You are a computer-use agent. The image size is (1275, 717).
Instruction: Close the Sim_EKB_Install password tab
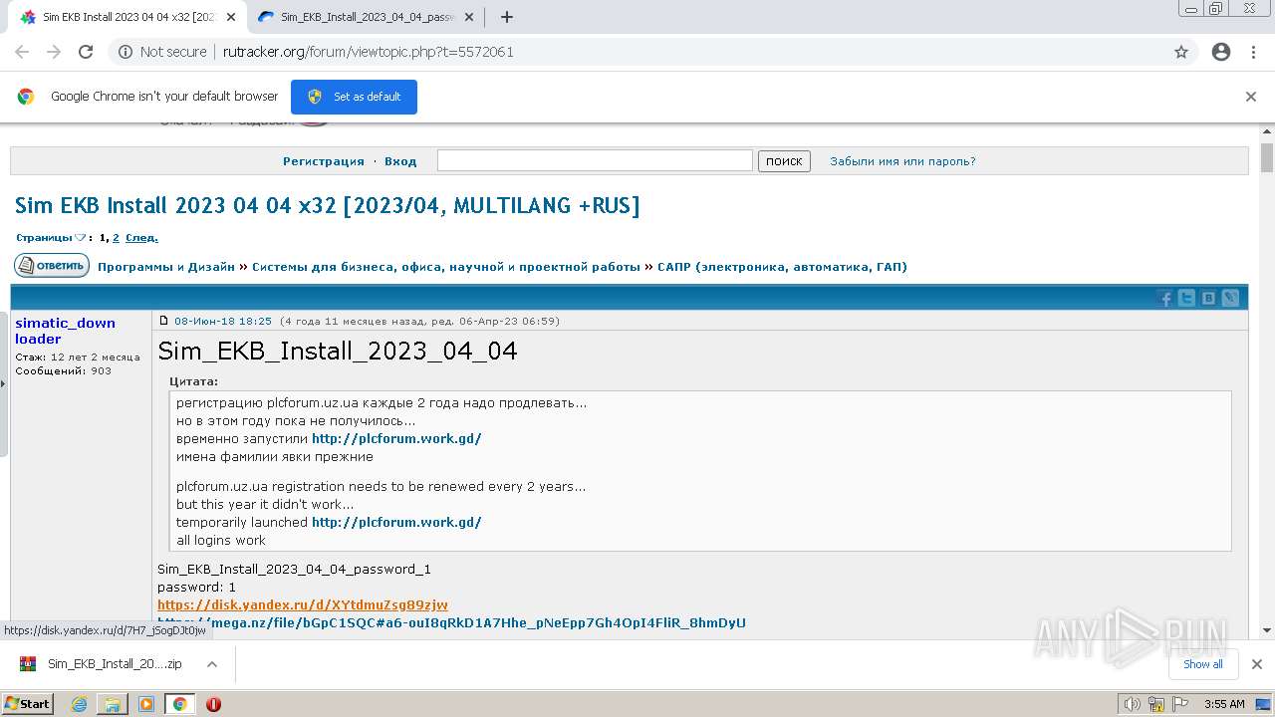click(469, 17)
